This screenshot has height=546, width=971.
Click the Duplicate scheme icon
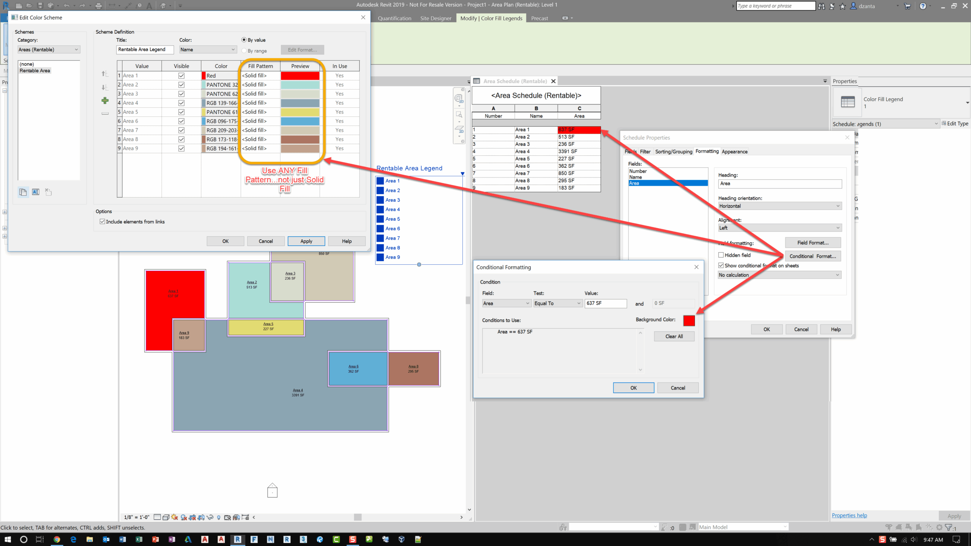point(23,192)
